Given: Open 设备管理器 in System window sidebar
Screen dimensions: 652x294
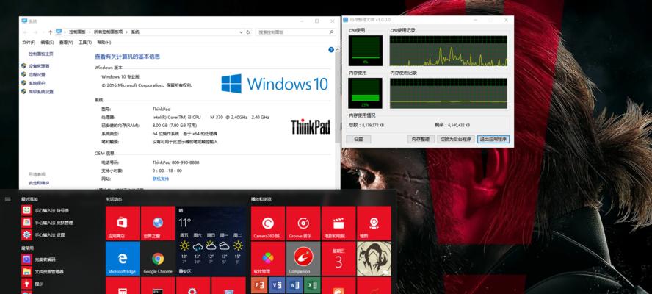Looking at the screenshot, I should pos(39,66).
